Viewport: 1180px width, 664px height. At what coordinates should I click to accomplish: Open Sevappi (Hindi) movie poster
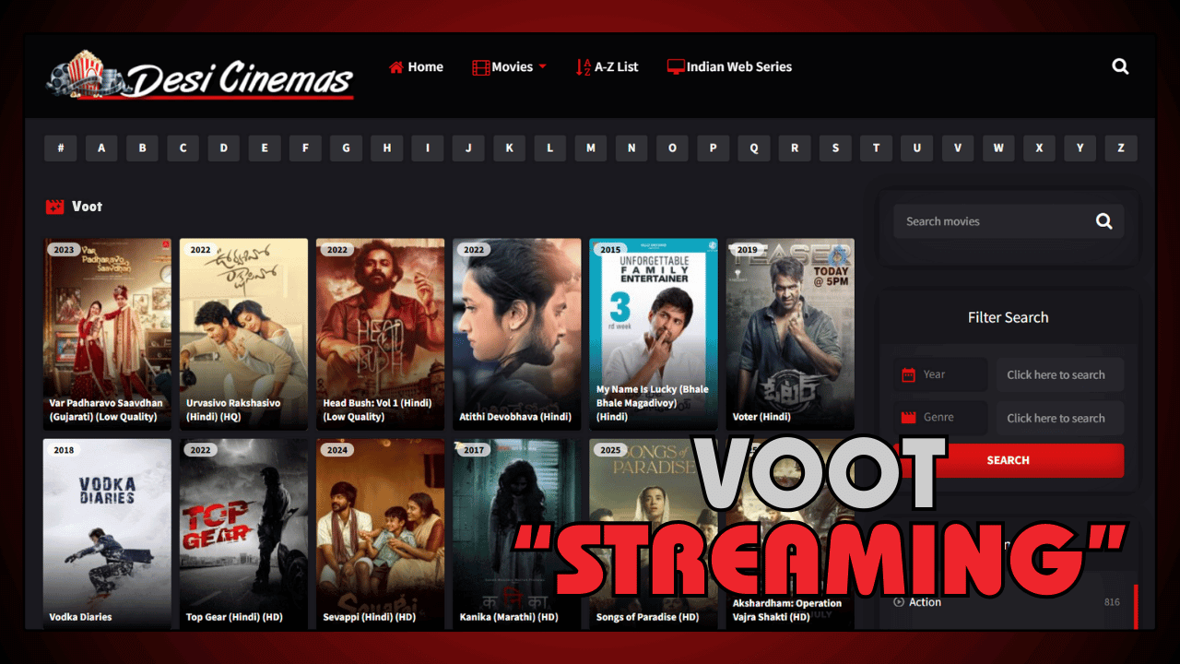click(x=380, y=534)
